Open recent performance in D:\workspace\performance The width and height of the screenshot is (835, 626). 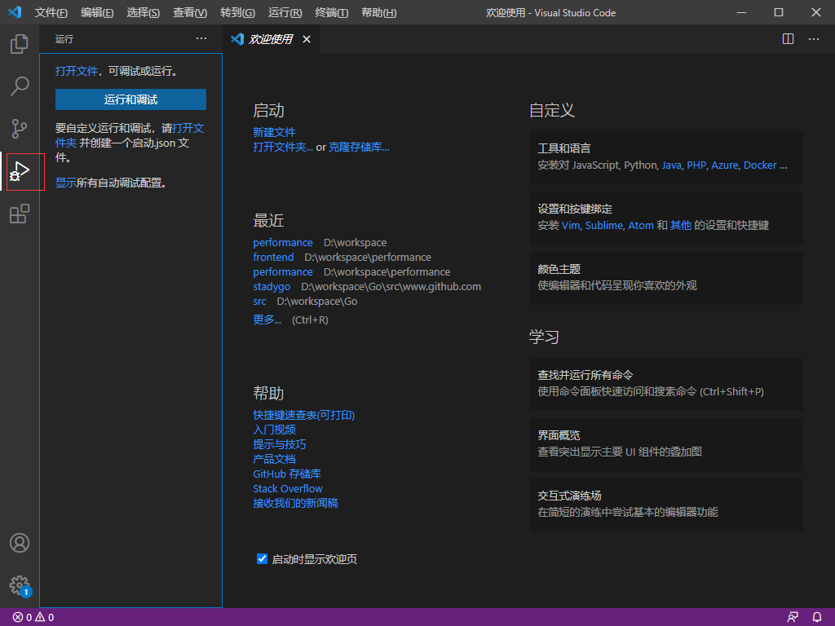pos(283,272)
